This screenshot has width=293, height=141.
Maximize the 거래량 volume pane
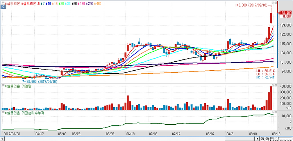276,85
